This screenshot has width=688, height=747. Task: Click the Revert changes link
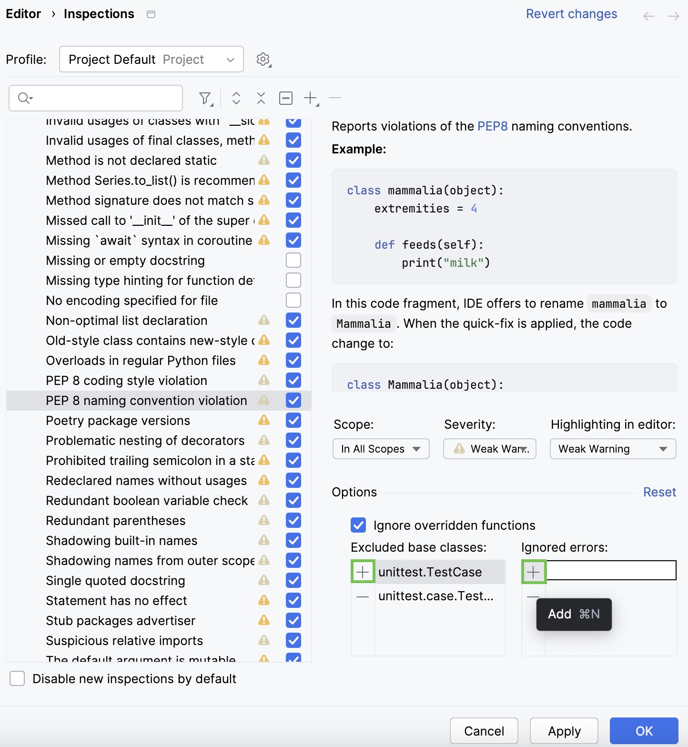[x=571, y=14]
